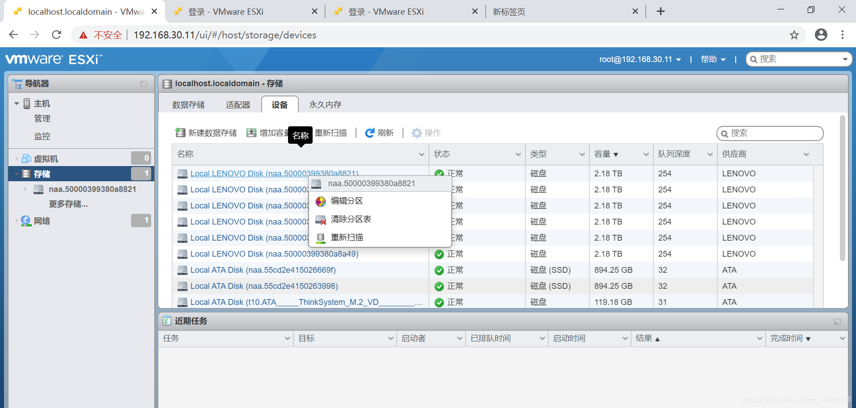Image resolution: width=856 pixels, height=408 pixels.
Task: Close the second VMware ESXi login tab
Action: point(475,11)
